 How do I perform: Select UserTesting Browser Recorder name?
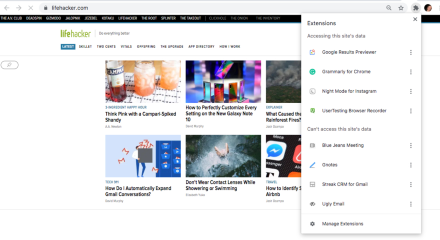click(x=354, y=111)
